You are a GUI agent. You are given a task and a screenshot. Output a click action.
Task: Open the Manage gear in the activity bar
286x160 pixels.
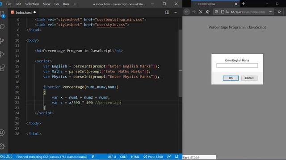tap(2, 146)
